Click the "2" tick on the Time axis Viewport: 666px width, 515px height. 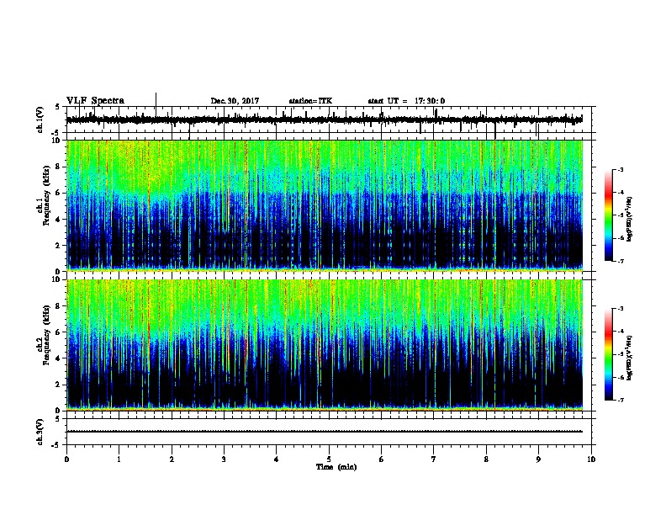[172, 459]
